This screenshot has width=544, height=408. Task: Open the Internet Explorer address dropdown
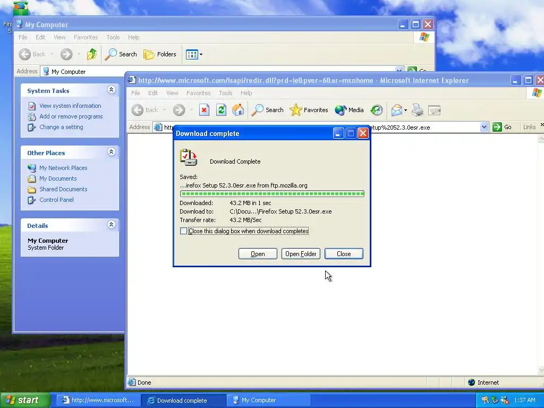pos(484,127)
